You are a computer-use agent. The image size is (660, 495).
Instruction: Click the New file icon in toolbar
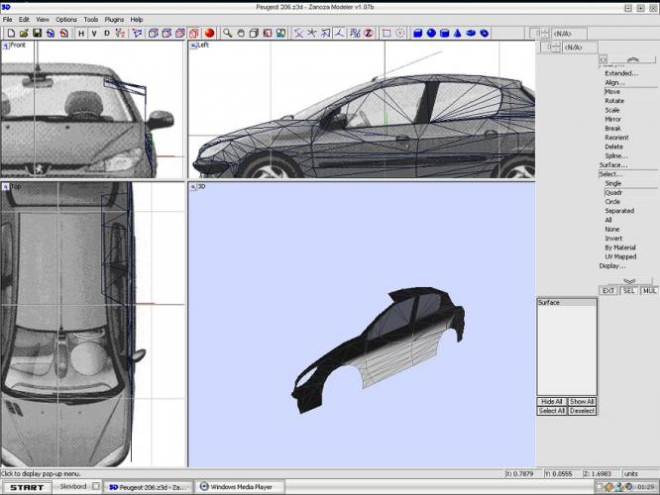pos(10,33)
